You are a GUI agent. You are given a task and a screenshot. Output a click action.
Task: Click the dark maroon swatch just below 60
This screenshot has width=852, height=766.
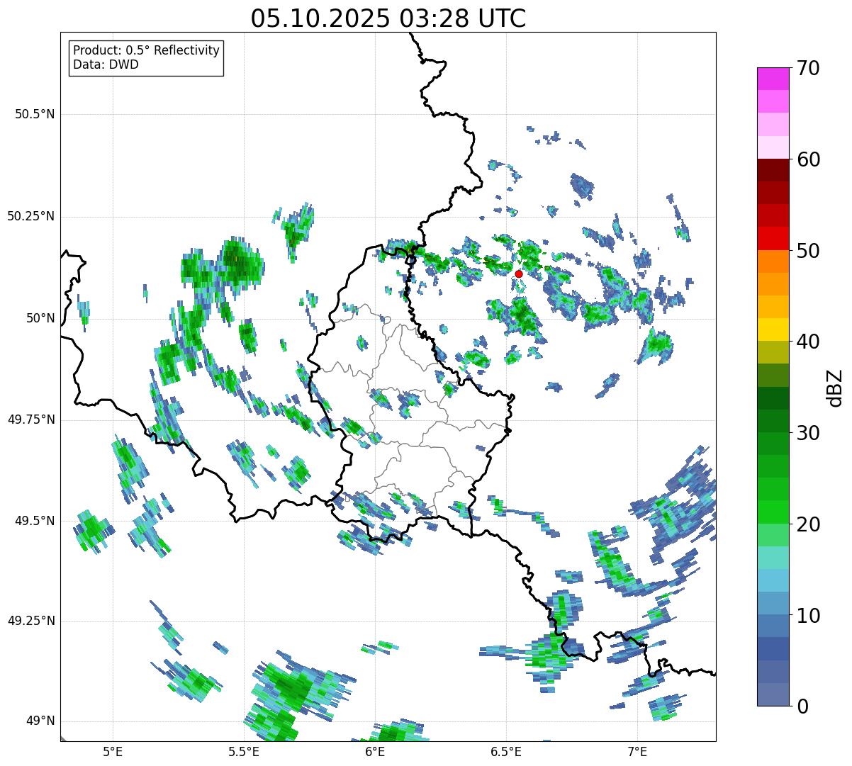coord(773,170)
